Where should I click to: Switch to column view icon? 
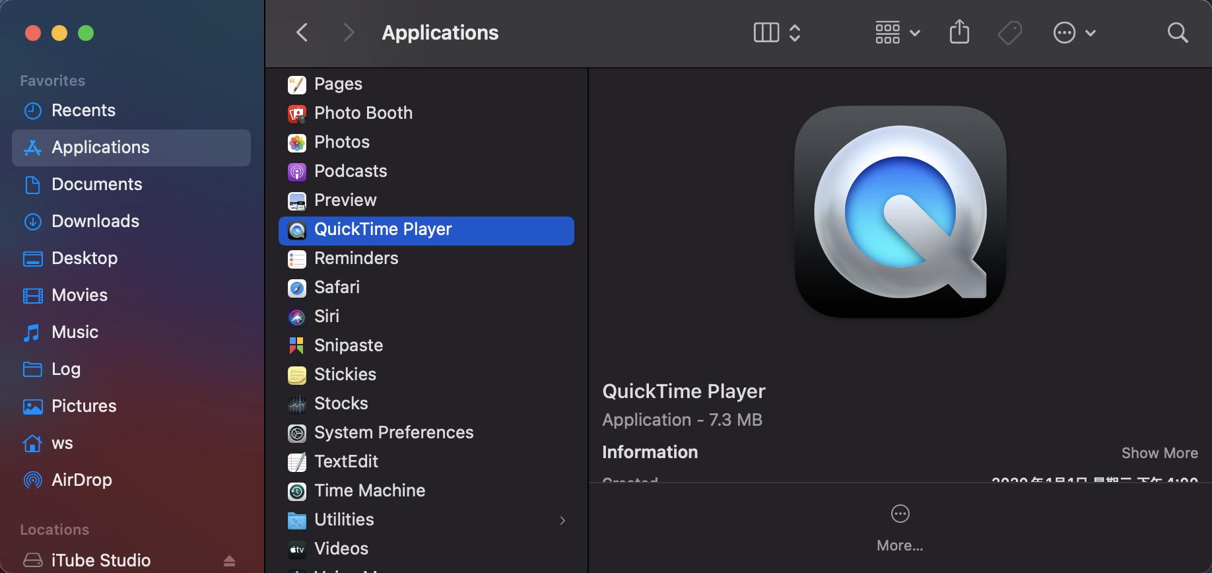point(766,32)
